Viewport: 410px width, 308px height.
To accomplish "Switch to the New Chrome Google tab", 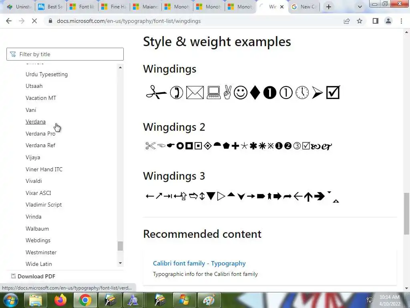I will [x=303, y=7].
